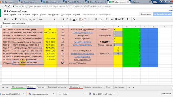Increase decimal places

click(x=31, y=19)
